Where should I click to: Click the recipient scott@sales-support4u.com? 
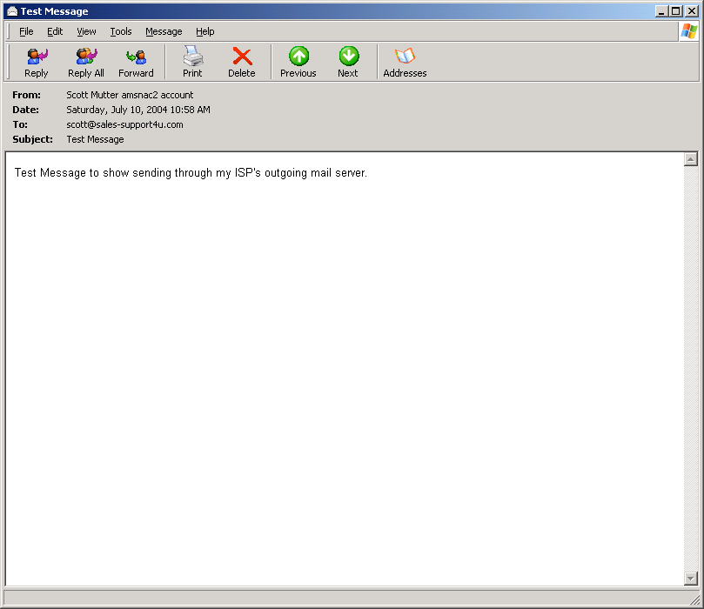(124, 124)
